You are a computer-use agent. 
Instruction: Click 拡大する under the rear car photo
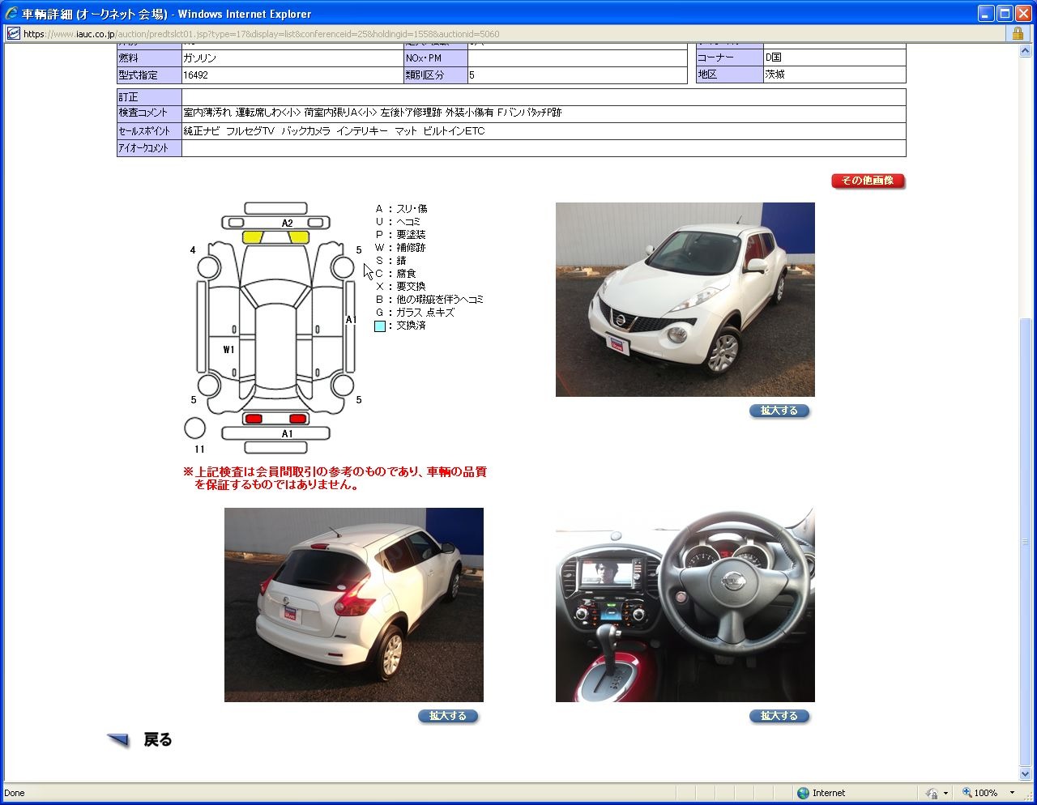click(x=447, y=716)
